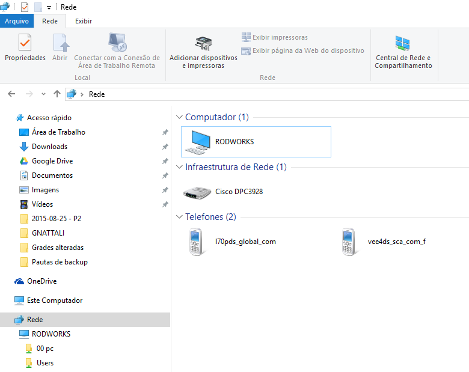Open Central de Rede e Compartilhamento
Viewport: 469px width, 372px height.
pyautogui.click(x=403, y=52)
